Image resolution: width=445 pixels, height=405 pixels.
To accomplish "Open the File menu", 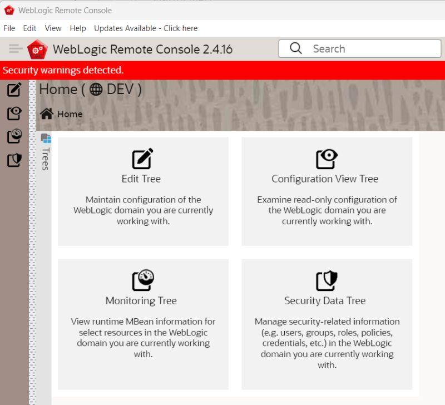I will click(9, 28).
